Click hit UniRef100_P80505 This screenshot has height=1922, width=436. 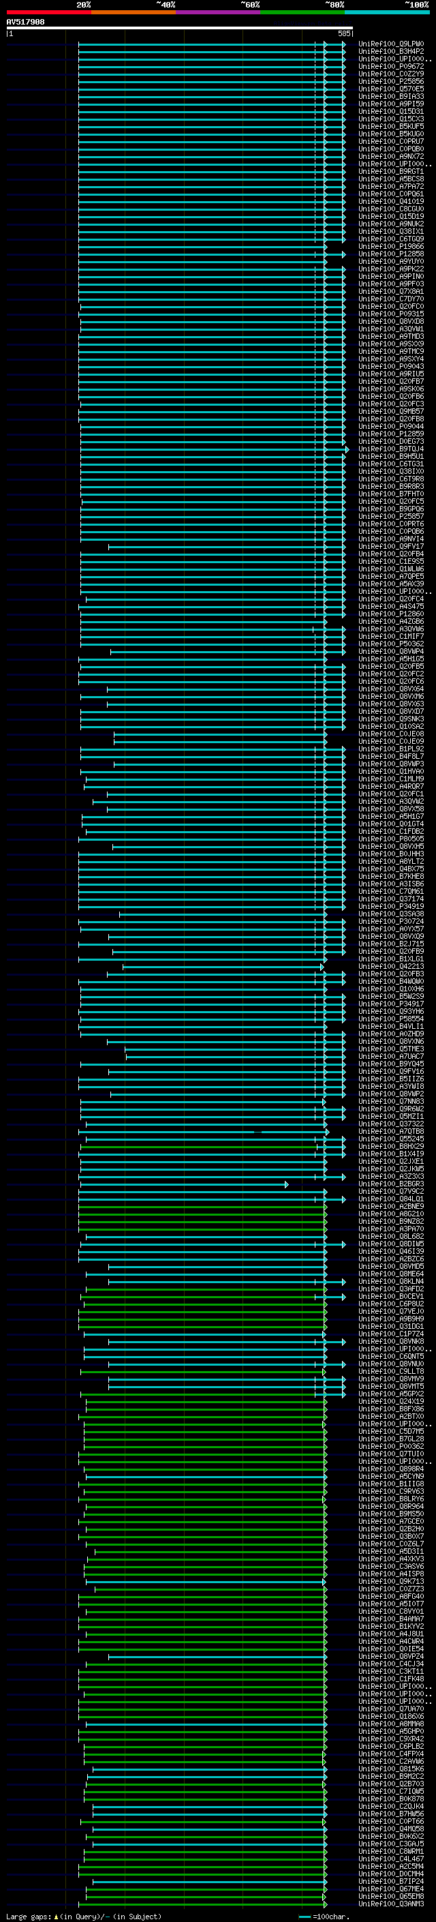click(x=391, y=839)
